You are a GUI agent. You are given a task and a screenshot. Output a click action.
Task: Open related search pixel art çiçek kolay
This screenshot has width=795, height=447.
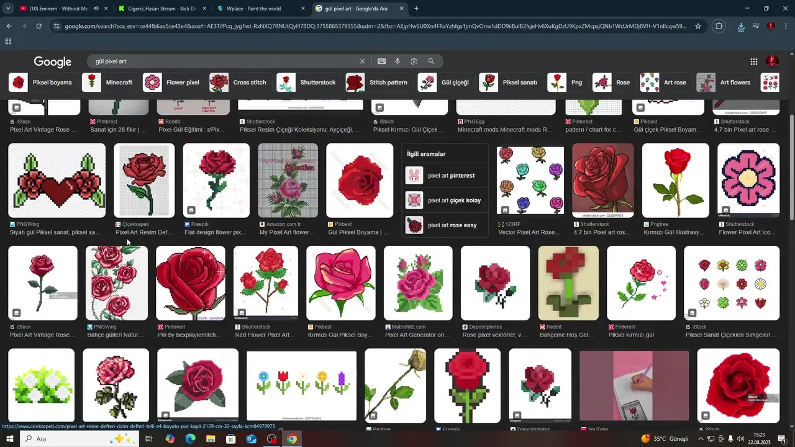pos(444,201)
